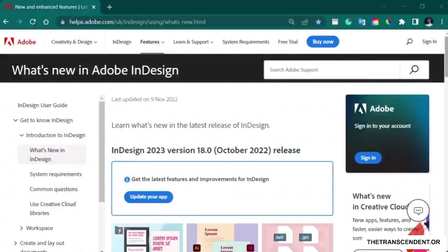Click the Buy now button
448x252 pixels.
coord(323,42)
